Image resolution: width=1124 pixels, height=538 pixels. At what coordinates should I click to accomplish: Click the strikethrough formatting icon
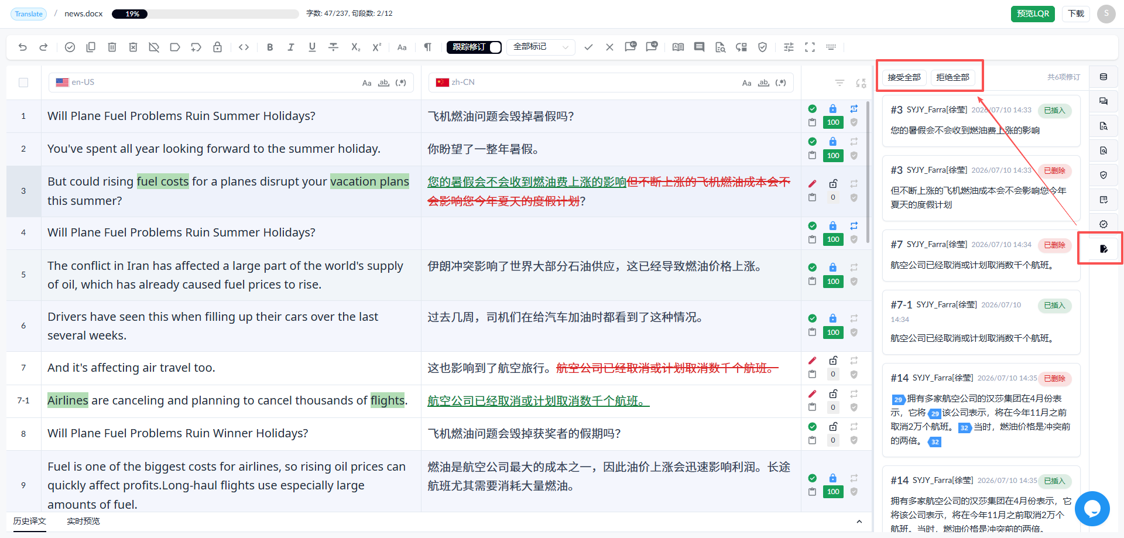click(333, 47)
